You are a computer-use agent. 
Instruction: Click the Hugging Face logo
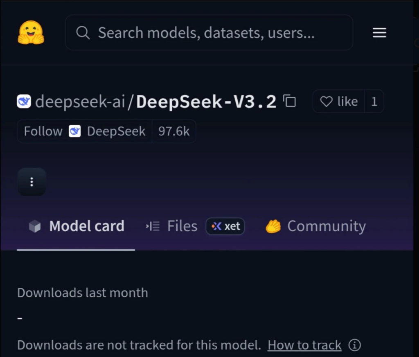pyautogui.click(x=31, y=33)
